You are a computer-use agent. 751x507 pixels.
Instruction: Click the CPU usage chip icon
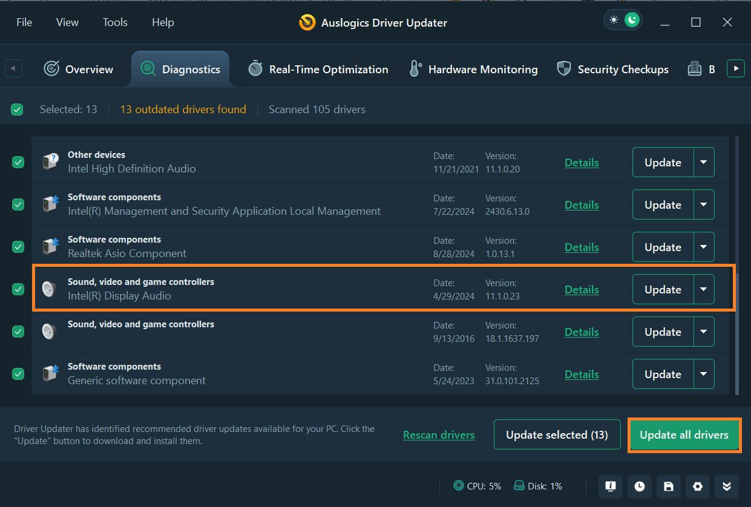tap(459, 486)
